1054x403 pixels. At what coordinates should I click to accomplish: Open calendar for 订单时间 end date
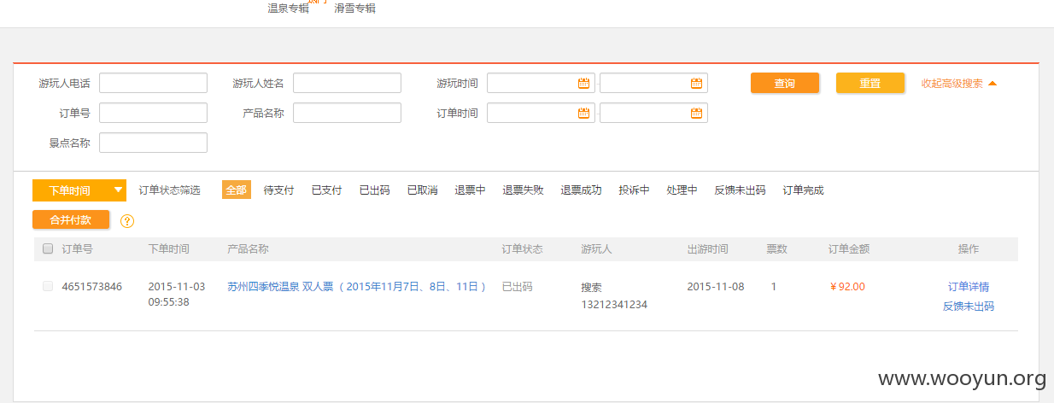click(x=696, y=113)
